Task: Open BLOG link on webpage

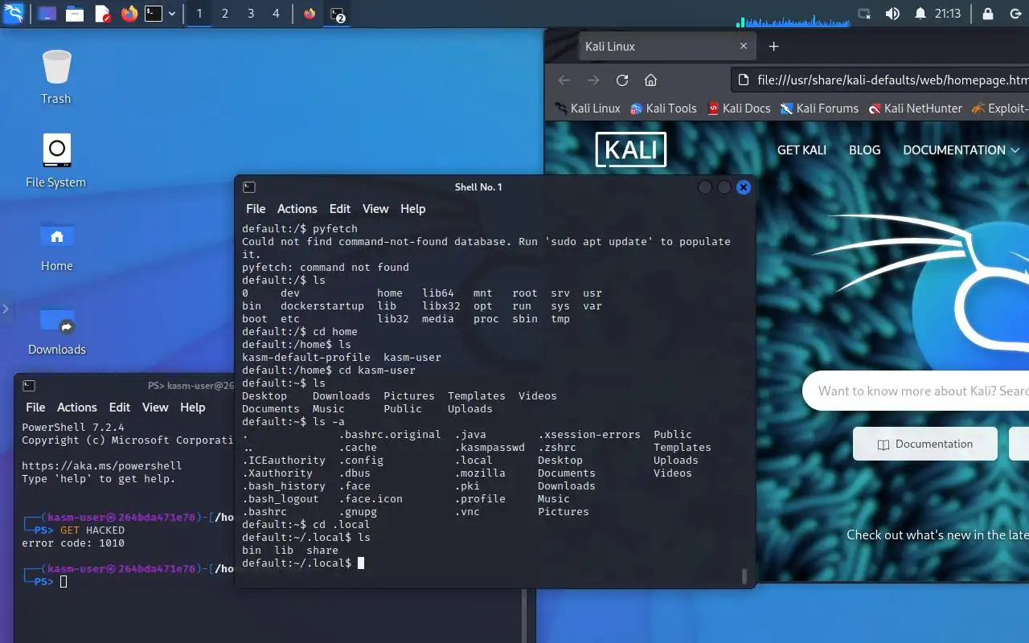Action: pos(865,150)
